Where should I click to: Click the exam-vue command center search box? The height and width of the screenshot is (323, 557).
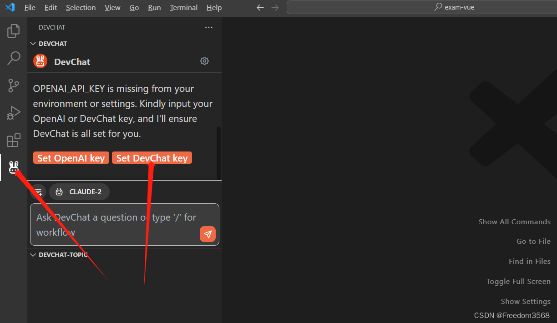point(421,7)
